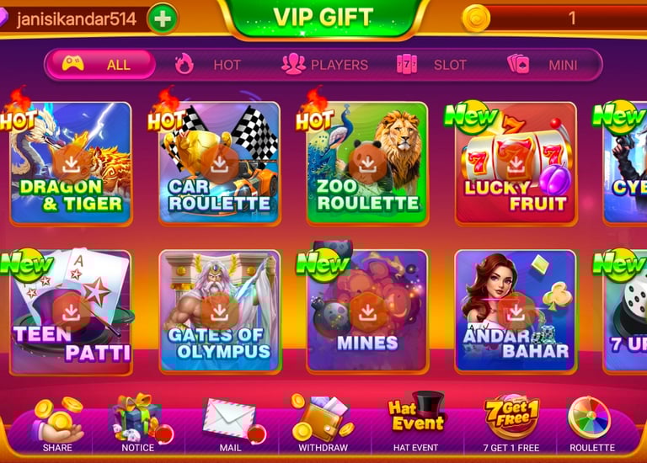This screenshot has width=647, height=463.
Task: Open the Hat Event icon
Action: (x=416, y=416)
